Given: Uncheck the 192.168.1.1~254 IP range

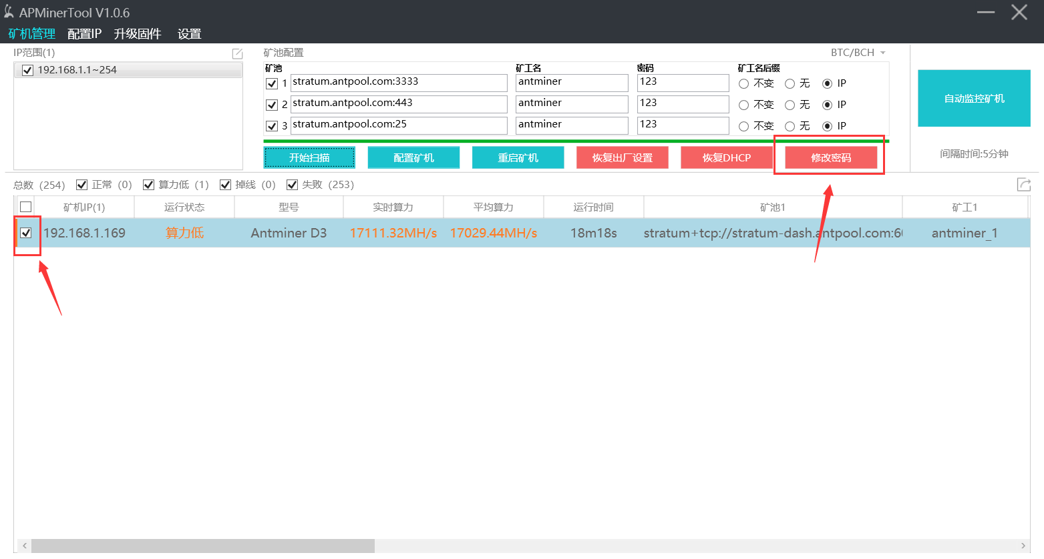Looking at the screenshot, I should 27,70.
